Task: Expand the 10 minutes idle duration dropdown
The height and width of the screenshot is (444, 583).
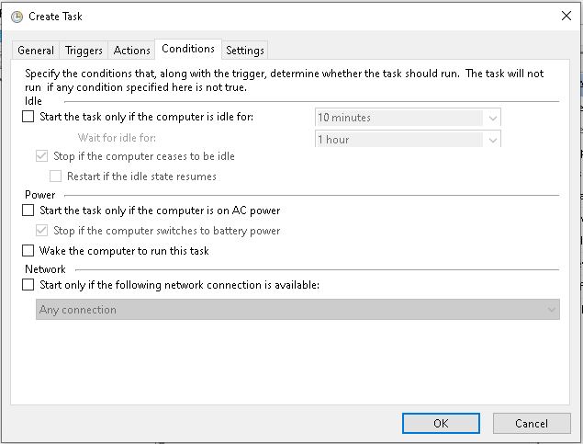Action: coord(493,118)
